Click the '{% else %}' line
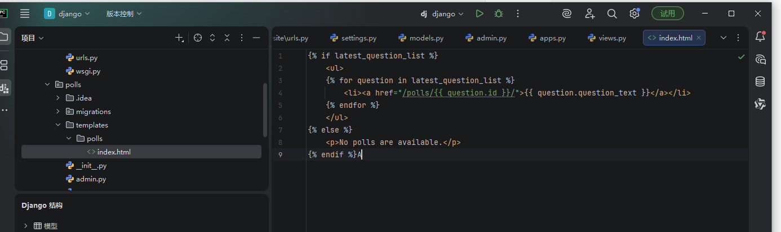 coord(330,130)
